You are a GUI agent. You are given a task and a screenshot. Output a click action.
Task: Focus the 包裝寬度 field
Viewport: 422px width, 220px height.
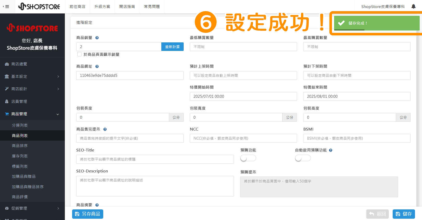[236, 117]
